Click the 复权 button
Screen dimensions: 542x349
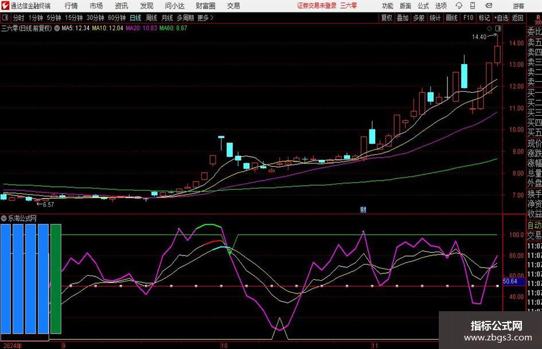387,18
